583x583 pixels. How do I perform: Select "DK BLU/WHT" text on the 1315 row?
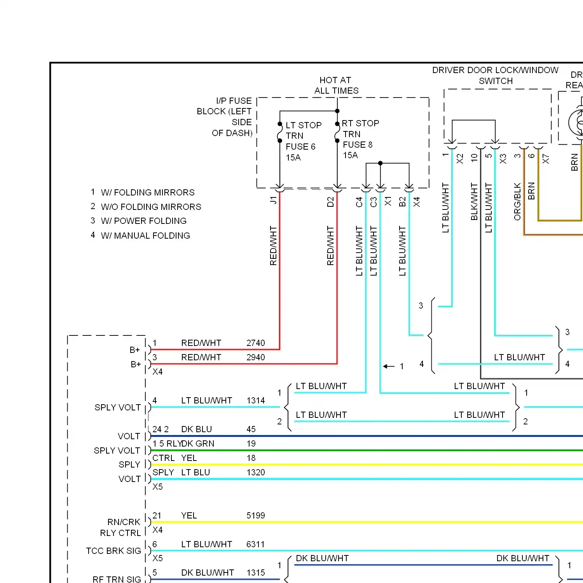pyautogui.click(x=208, y=573)
